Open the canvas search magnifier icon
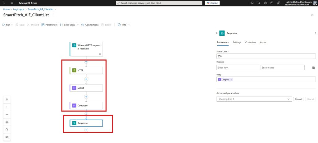Viewport: 318px width, 143px height. click(7, 130)
